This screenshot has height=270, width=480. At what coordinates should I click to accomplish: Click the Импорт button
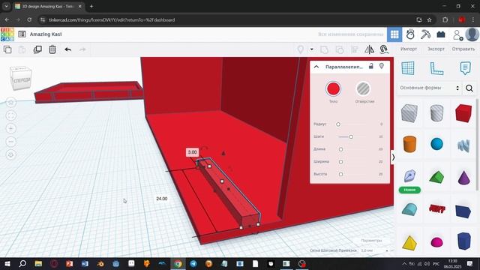[409, 49]
